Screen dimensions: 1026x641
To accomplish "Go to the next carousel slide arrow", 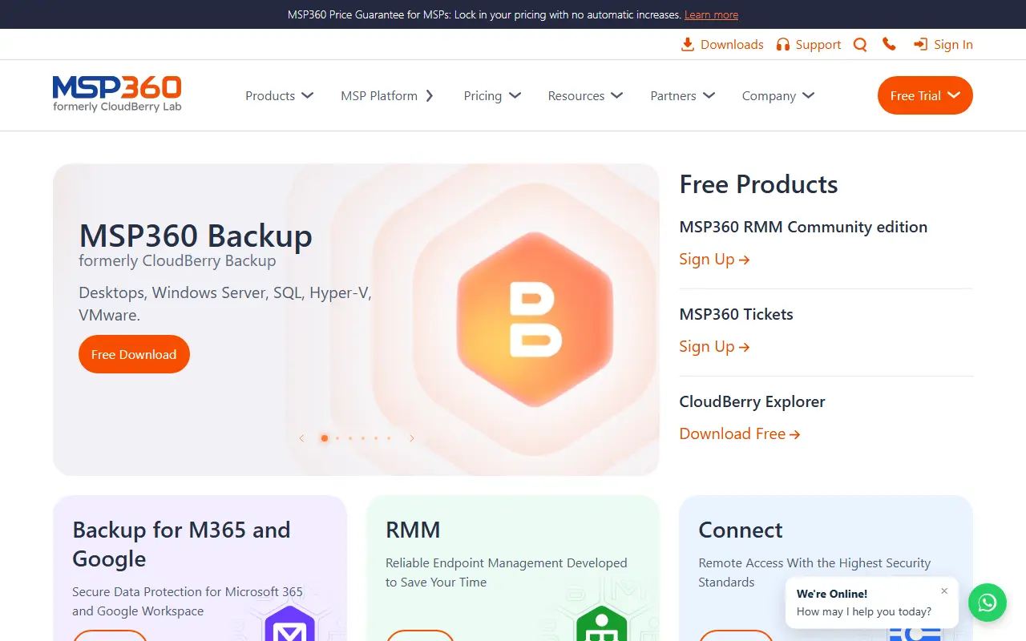I will [x=412, y=438].
